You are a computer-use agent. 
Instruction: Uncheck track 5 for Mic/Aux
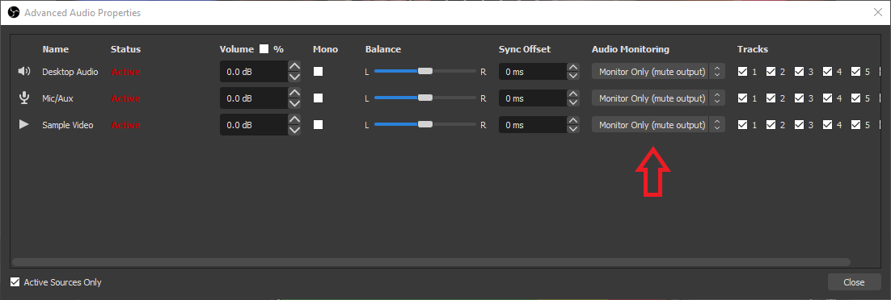(855, 98)
